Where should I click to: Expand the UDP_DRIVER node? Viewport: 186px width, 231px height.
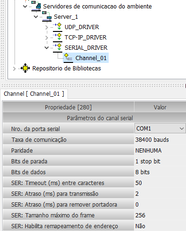[46, 27]
